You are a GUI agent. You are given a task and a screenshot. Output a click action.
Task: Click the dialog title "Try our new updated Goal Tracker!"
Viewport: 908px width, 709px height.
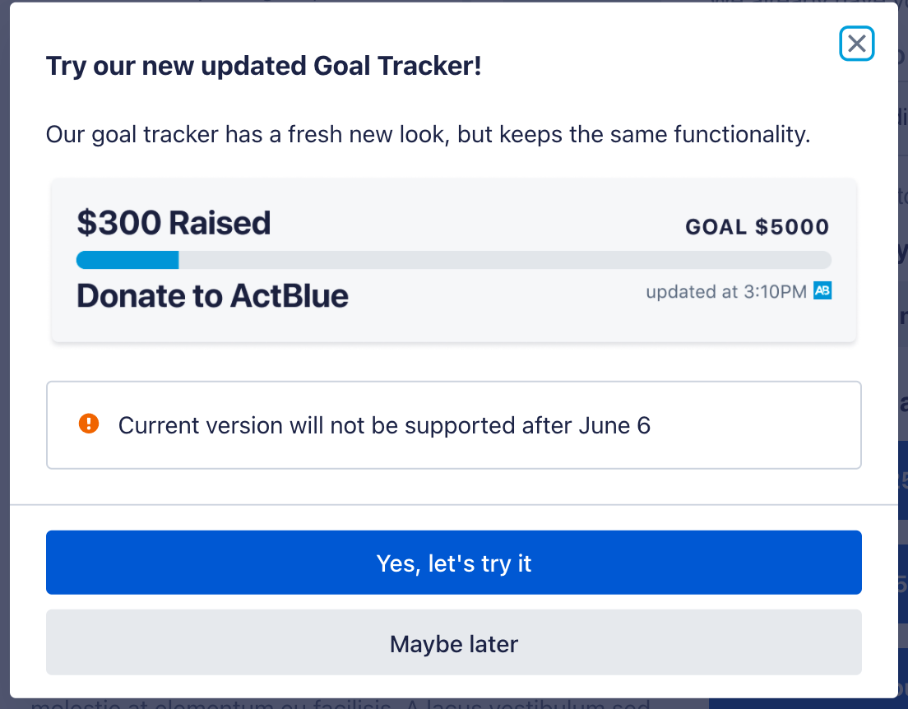point(263,66)
